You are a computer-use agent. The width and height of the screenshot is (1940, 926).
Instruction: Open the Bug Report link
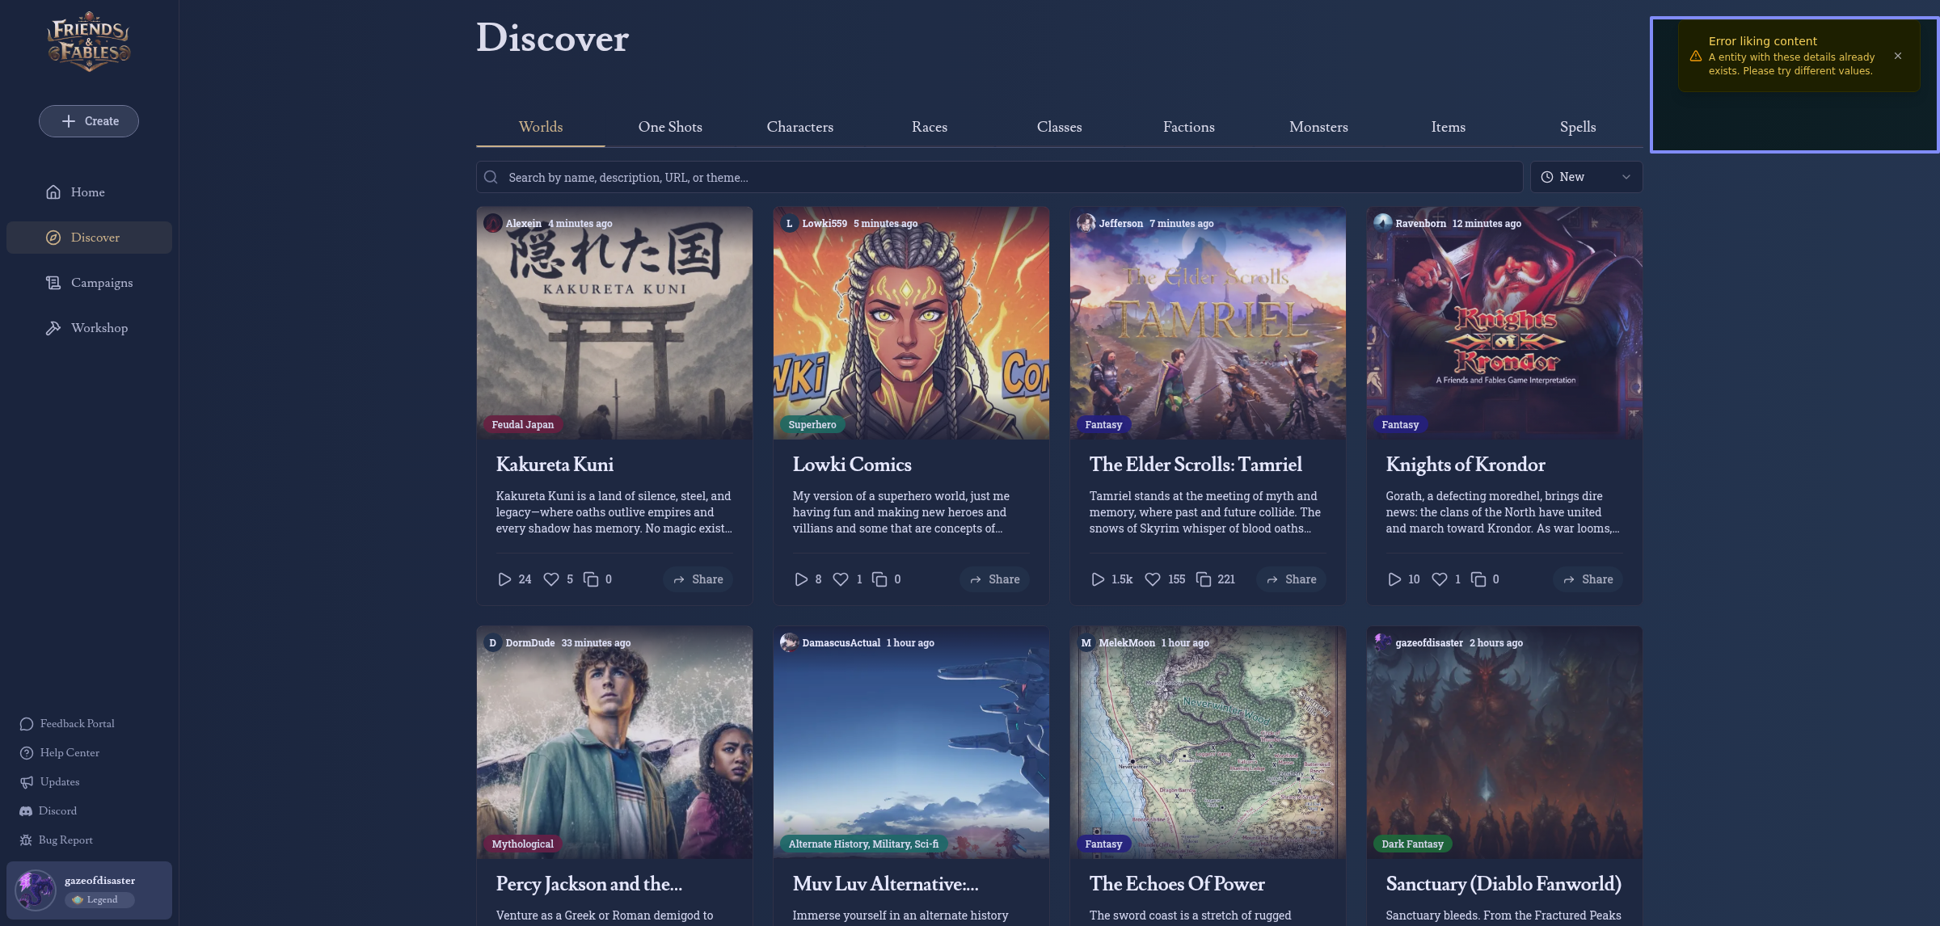pyautogui.click(x=65, y=840)
